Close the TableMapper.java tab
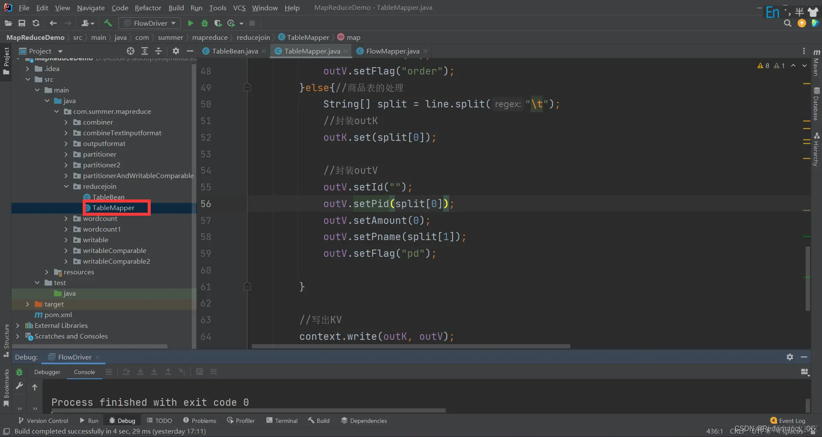Screen dimensions: 822x437 (x=346, y=51)
